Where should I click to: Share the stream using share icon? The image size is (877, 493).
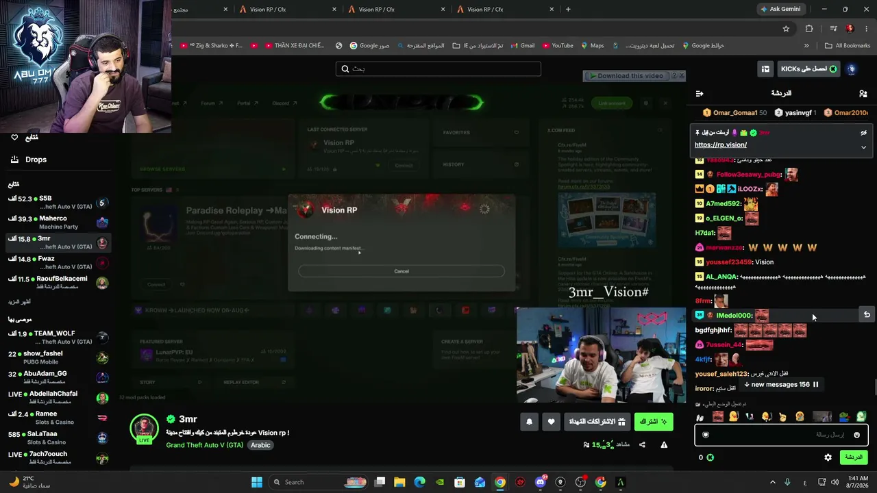point(642,445)
